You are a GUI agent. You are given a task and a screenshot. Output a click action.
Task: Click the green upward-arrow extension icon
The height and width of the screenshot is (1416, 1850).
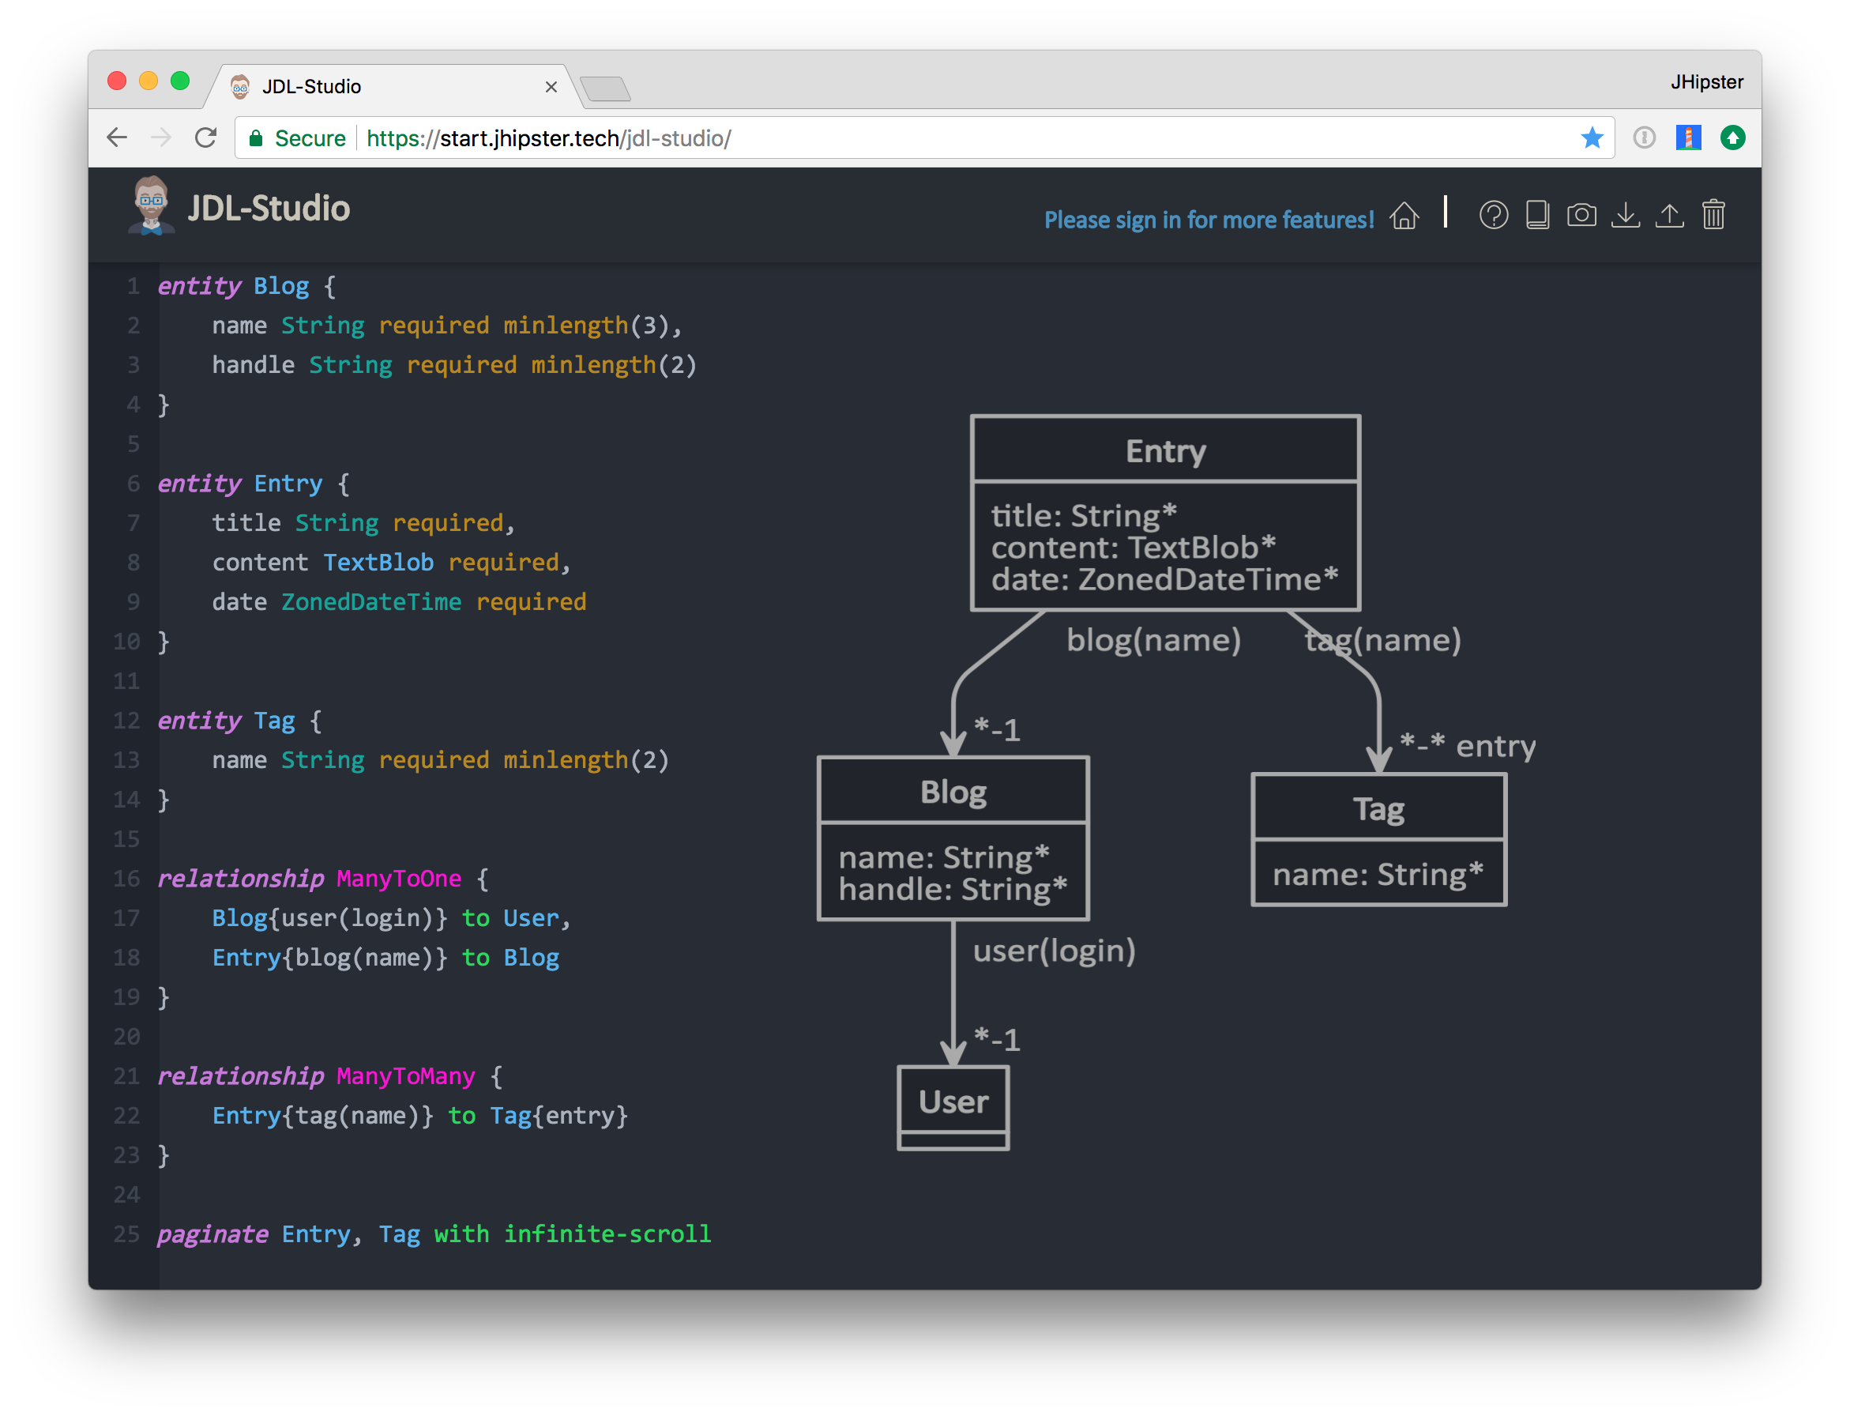coord(1732,137)
